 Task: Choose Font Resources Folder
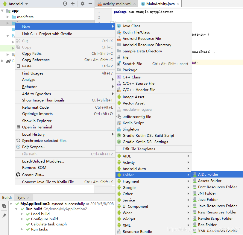(217, 187)
